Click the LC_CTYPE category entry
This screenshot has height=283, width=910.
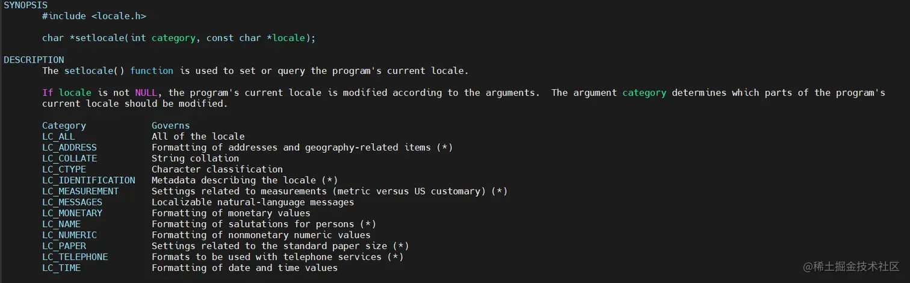click(x=64, y=169)
